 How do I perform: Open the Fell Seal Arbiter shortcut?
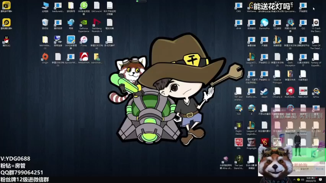point(238,94)
